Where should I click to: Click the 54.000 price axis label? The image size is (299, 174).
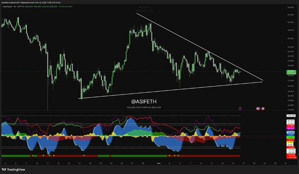[x=290, y=7]
